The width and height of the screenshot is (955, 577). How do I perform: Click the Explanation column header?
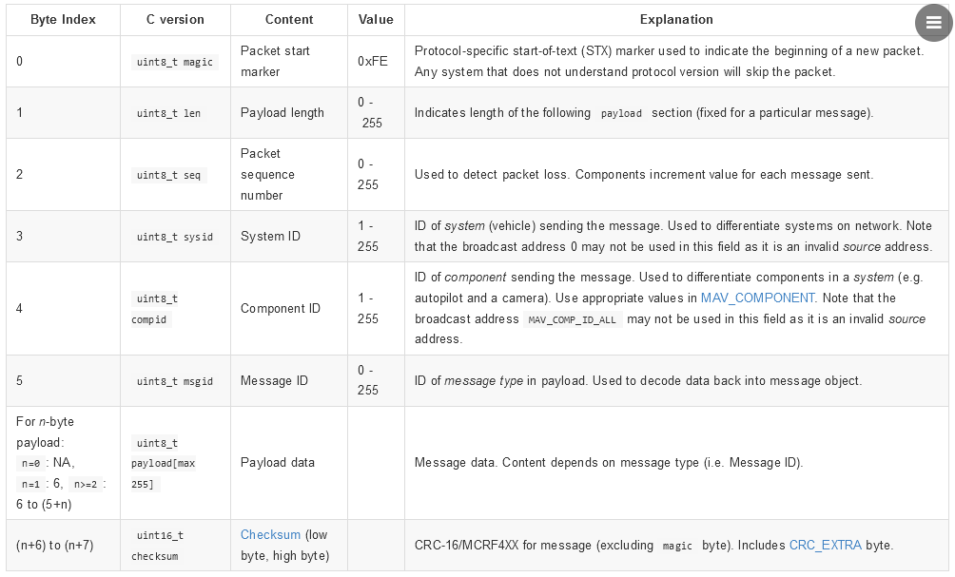pyautogui.click(x=675, y=19)
